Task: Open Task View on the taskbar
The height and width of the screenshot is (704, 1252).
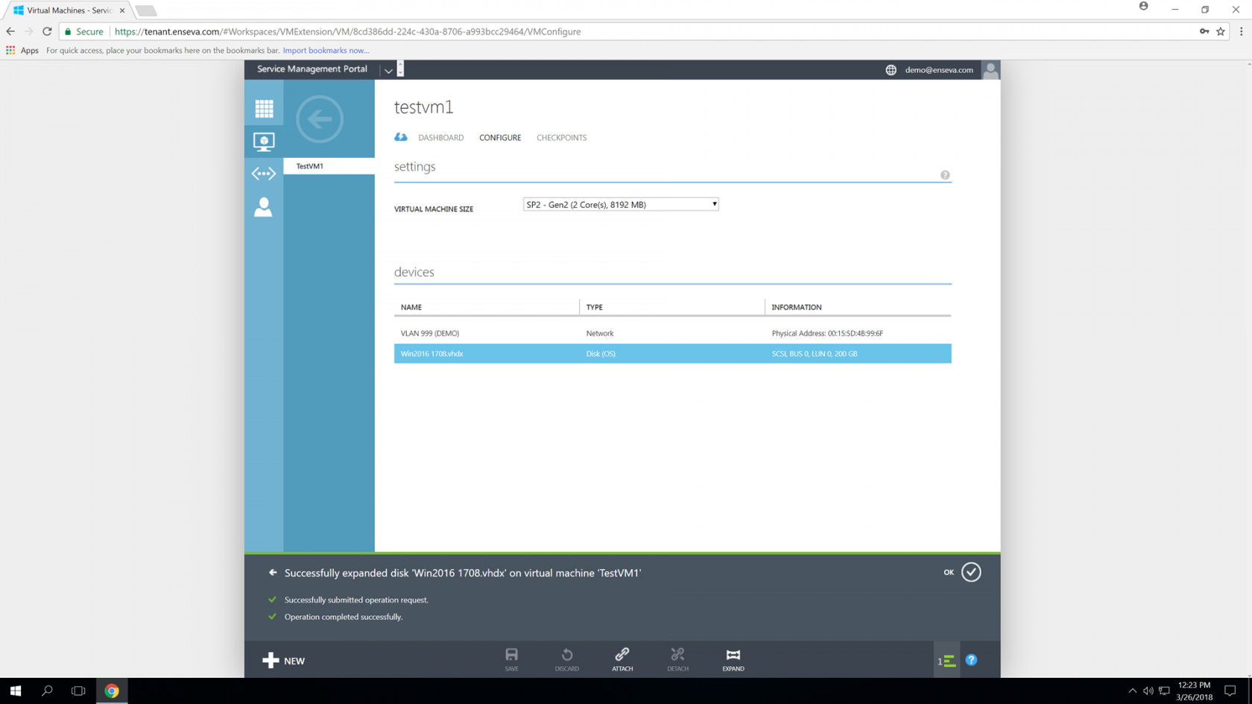Action: pos(78,691)
